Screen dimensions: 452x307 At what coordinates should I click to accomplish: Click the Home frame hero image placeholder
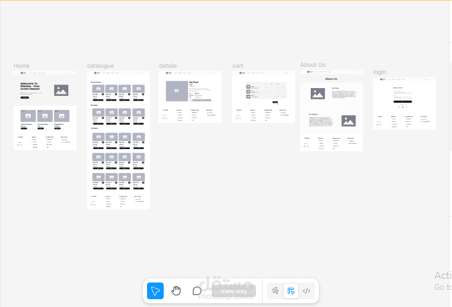(61, 90)
